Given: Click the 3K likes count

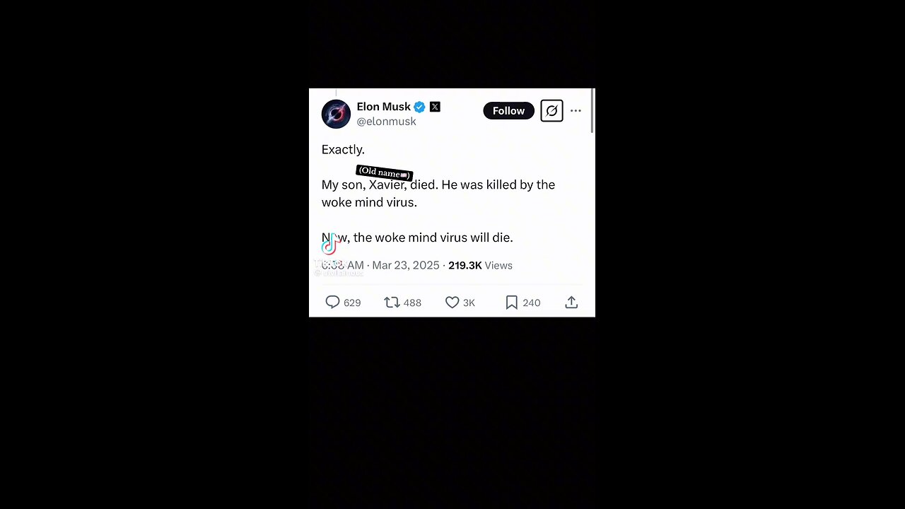Looking at the screenshot, I should (x=469, y=303).
